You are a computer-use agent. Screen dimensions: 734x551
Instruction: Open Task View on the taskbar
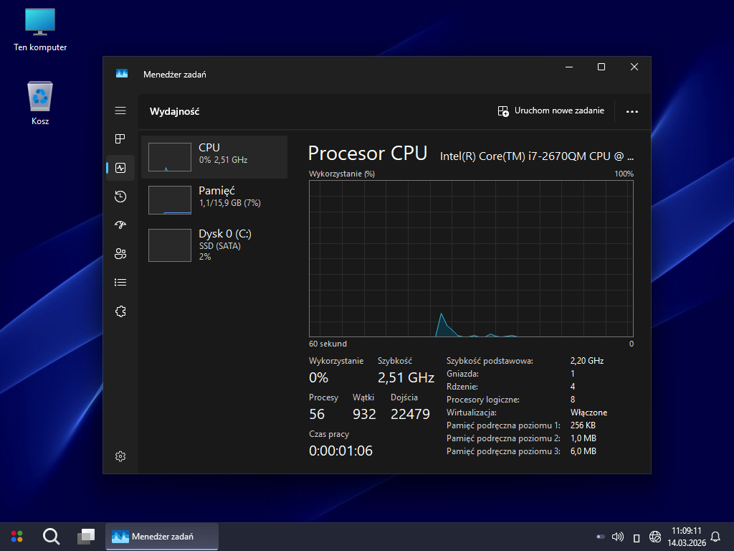(x=86, y=536)
